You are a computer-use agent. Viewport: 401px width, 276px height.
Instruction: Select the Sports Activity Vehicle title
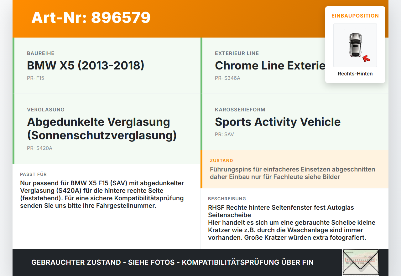click(x=278, y=122)
